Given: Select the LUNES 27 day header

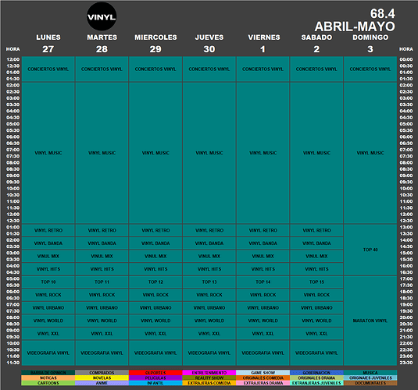Looking at the screenshot, I should [48, 43].
